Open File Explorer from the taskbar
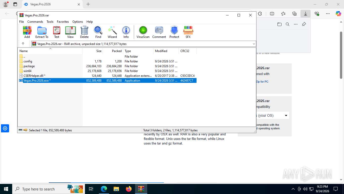 116,189
